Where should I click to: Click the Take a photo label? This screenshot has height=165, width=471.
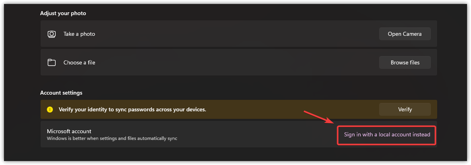(x=79, y=34)
